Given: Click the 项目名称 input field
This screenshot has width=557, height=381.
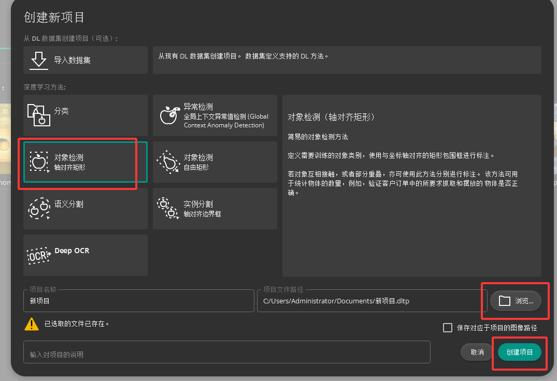Looking at the screenshot, I should click(138, 301).
